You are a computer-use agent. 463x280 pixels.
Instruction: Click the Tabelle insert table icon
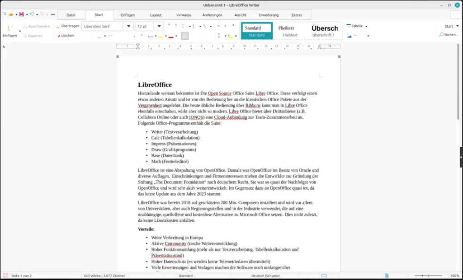pyautogui.click(x=349, y=26)
